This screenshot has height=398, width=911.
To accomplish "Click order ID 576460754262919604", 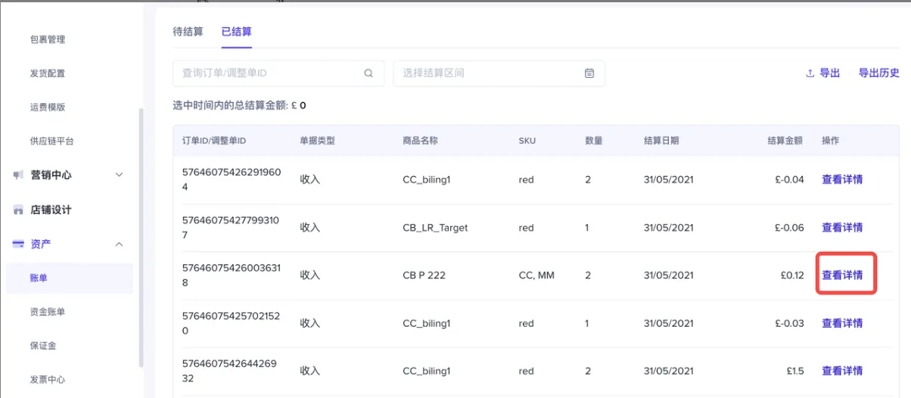I will pos(232,179).
